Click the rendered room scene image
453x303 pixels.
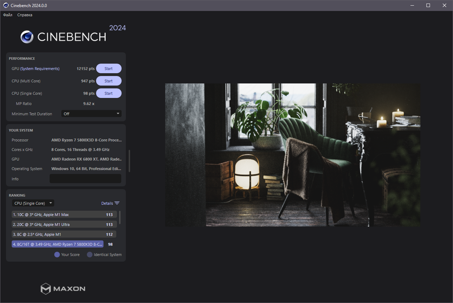(x=293, y=155)
